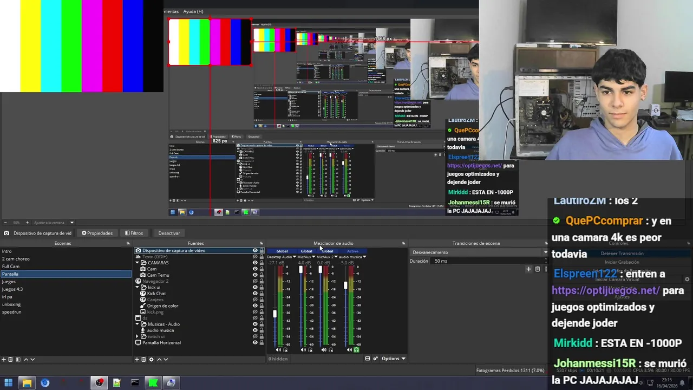The height and width of the screenshot is (390, 693).
Task: Undock the Mezclador de audio panel
Action: pos(403,243)
